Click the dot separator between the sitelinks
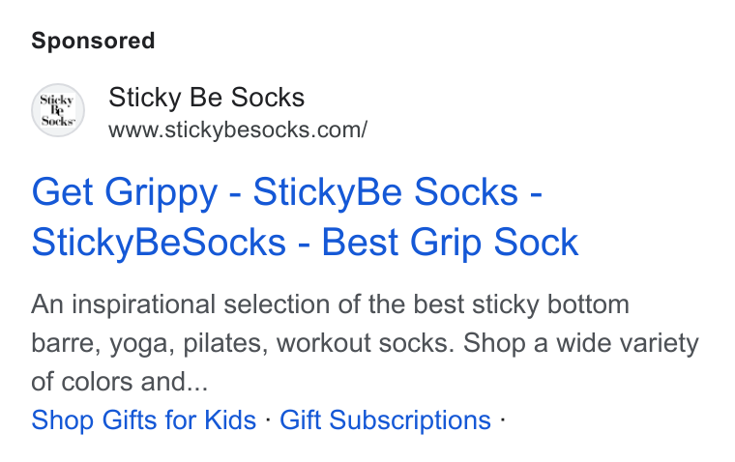Screen dimensions: 735x462 [x=268, y=419]
